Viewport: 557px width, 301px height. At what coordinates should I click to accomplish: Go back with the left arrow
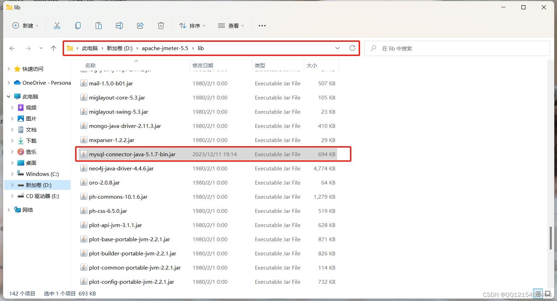pos(12,48)
